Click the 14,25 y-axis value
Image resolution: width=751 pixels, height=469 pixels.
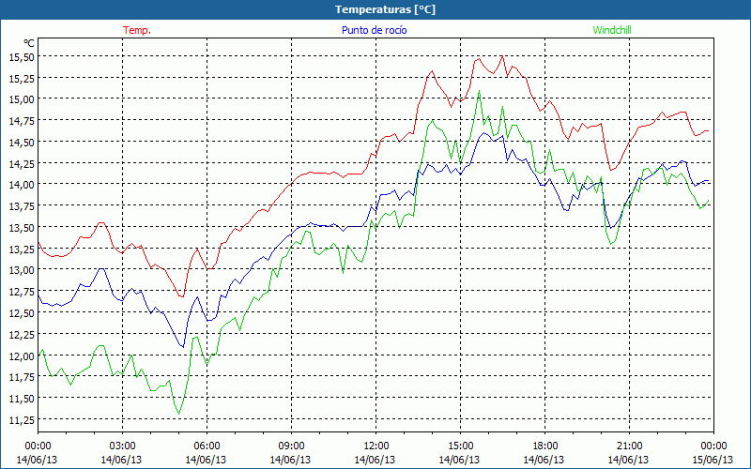point(22,163)
